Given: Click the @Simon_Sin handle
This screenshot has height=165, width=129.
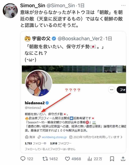Looking at the screenshot, I should pyautogui.click(x=61, y=5).
